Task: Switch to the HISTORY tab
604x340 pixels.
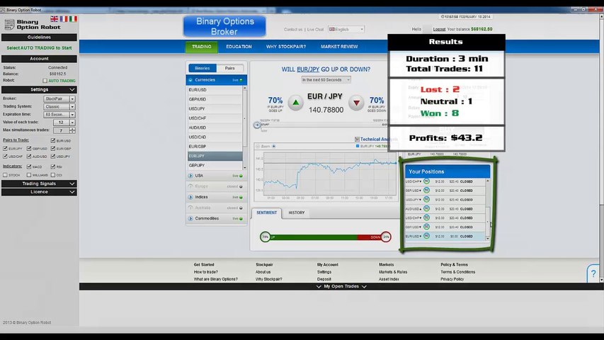Action: coord(297,212)
